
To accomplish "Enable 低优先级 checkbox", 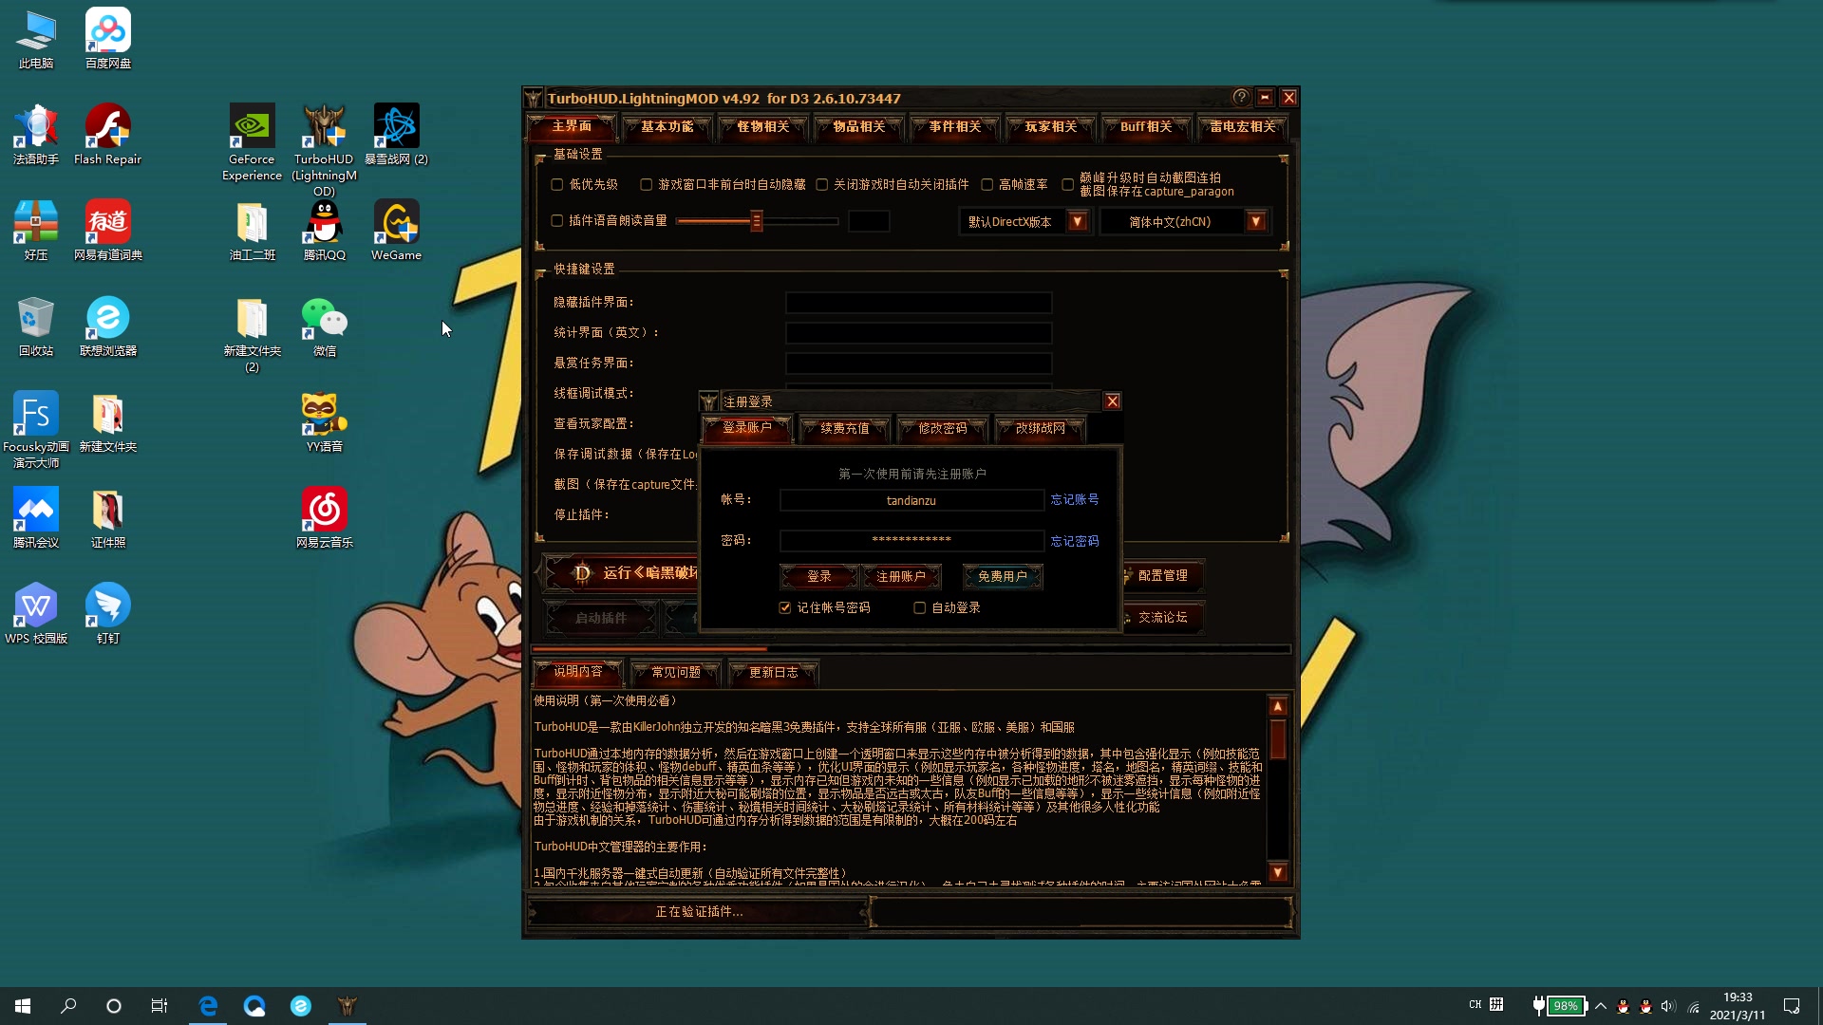I will coord(557,185).
